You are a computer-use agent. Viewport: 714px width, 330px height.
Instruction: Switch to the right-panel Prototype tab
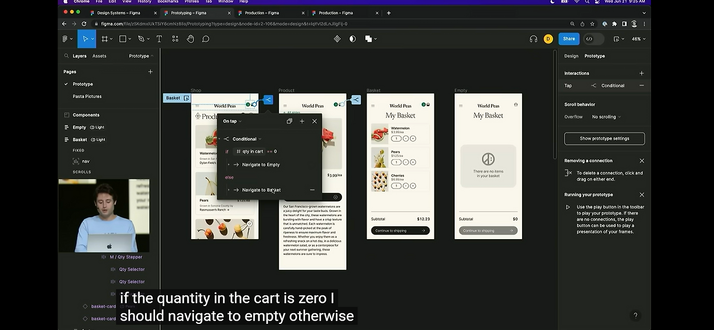(595, 56)
